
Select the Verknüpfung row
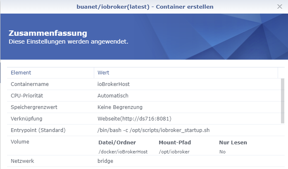point(144,119)
